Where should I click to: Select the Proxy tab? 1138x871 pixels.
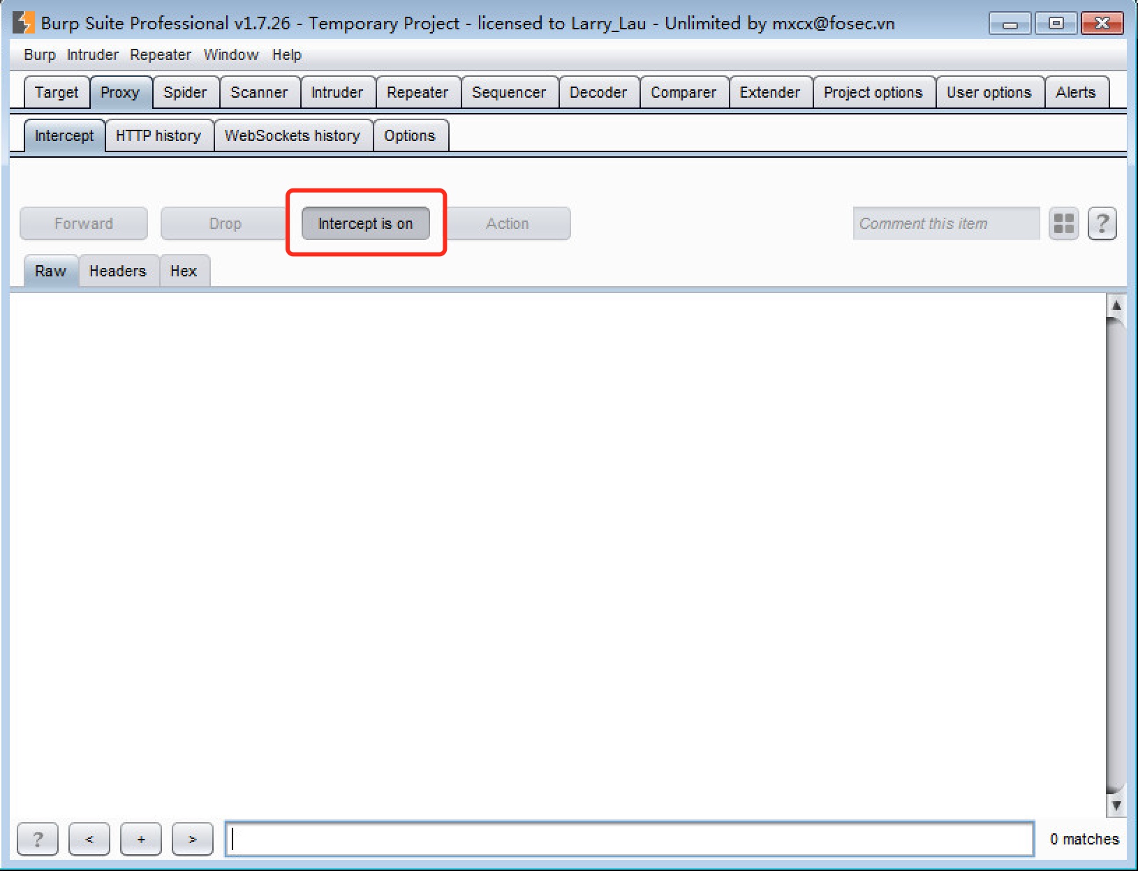tap(120, 92)
